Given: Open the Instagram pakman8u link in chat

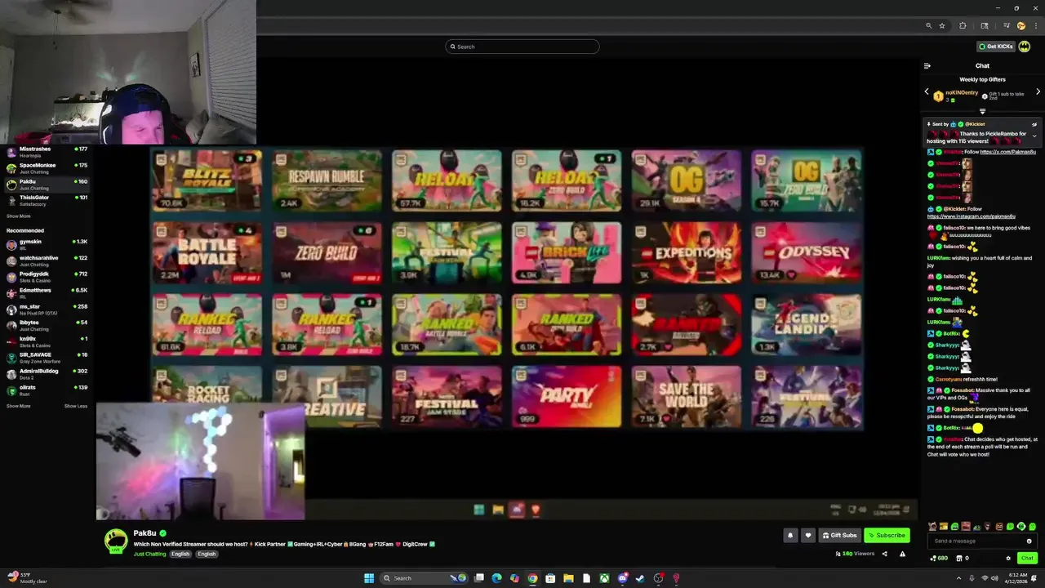Looking at the screenshot, I should tap(972, 216).
